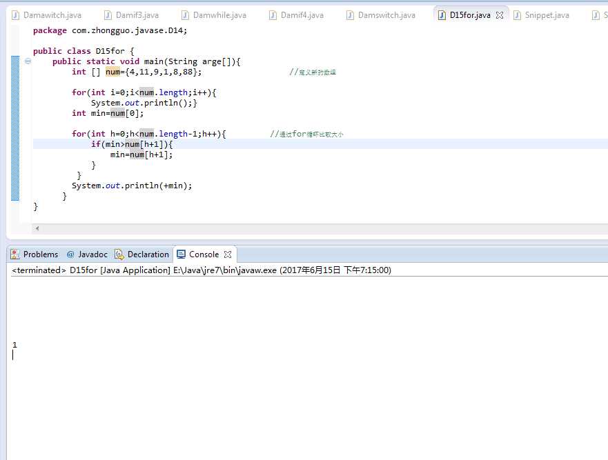608x460 pixels.
Task: Click the 'for(int h=0;h<num.length-1;h++){' line
Action: (x=148, y=134)
